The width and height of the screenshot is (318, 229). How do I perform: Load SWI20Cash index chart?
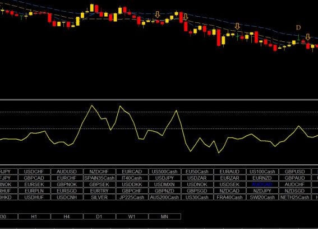(x=262, y=197)
